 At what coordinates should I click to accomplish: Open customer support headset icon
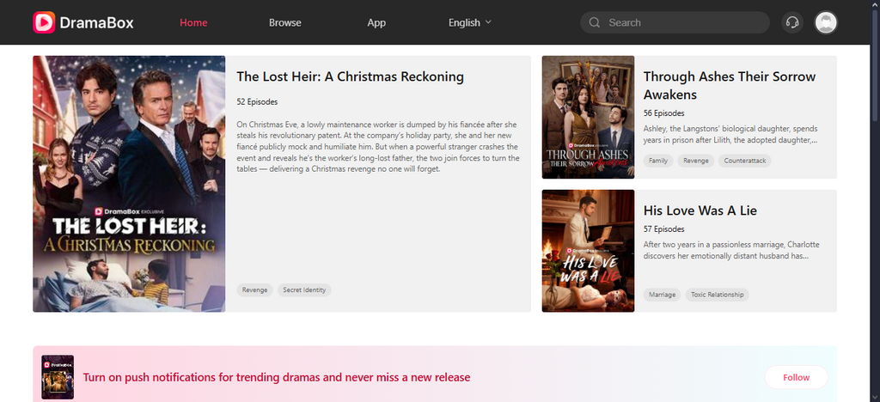click(791, 22)
